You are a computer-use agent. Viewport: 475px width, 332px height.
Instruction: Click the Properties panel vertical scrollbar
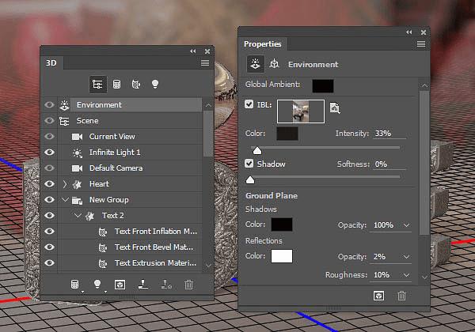tap(424, 164)
